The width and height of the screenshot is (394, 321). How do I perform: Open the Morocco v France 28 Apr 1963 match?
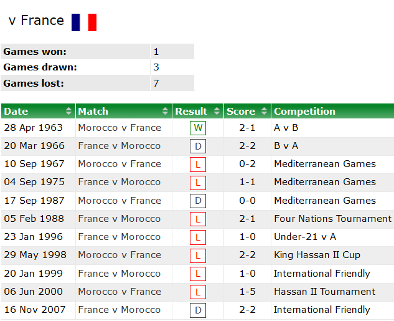coord(120,128)
